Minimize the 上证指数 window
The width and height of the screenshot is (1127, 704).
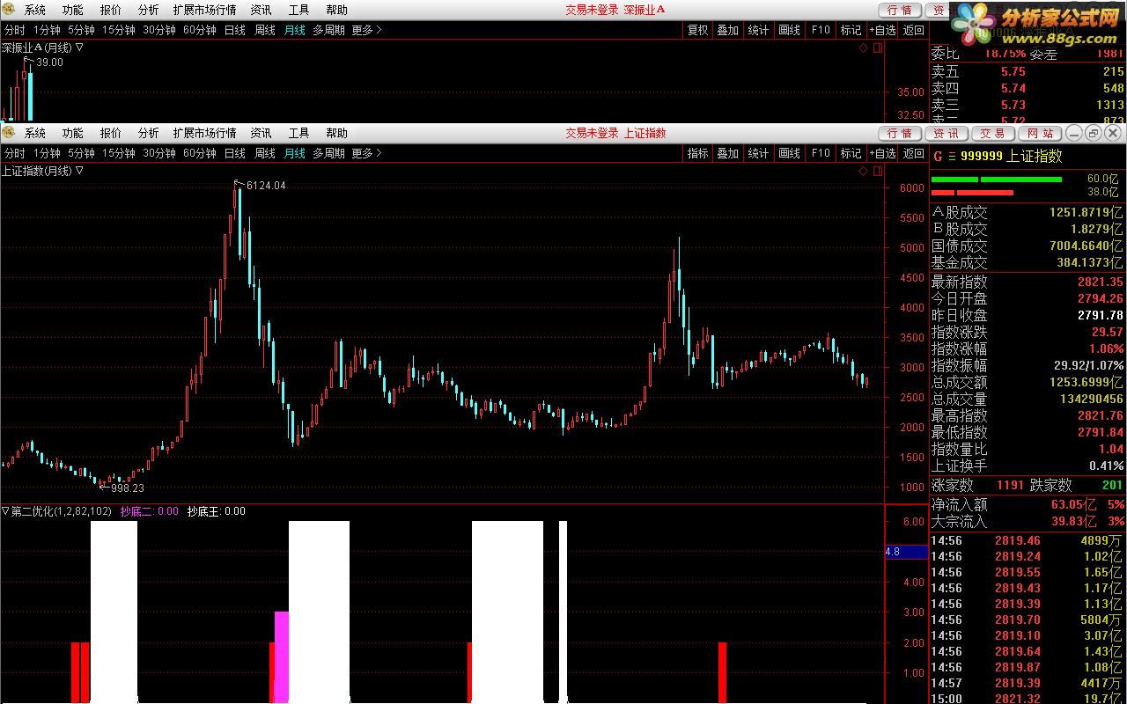click(x=1074, y=134)
